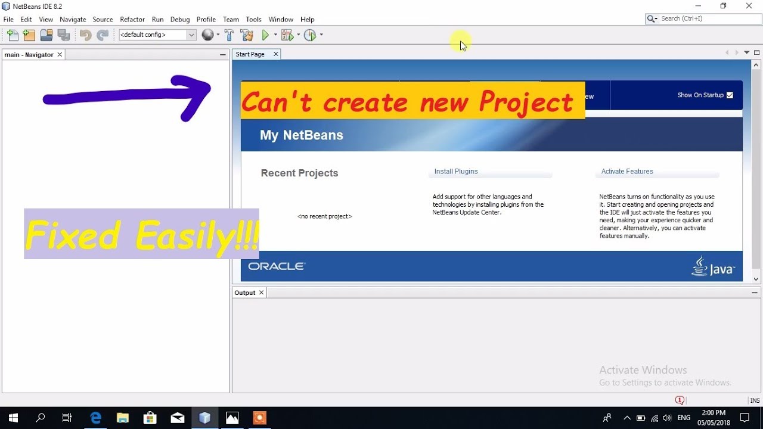Click the Java logo link
The image size is (763, 429).
(713, 266)
